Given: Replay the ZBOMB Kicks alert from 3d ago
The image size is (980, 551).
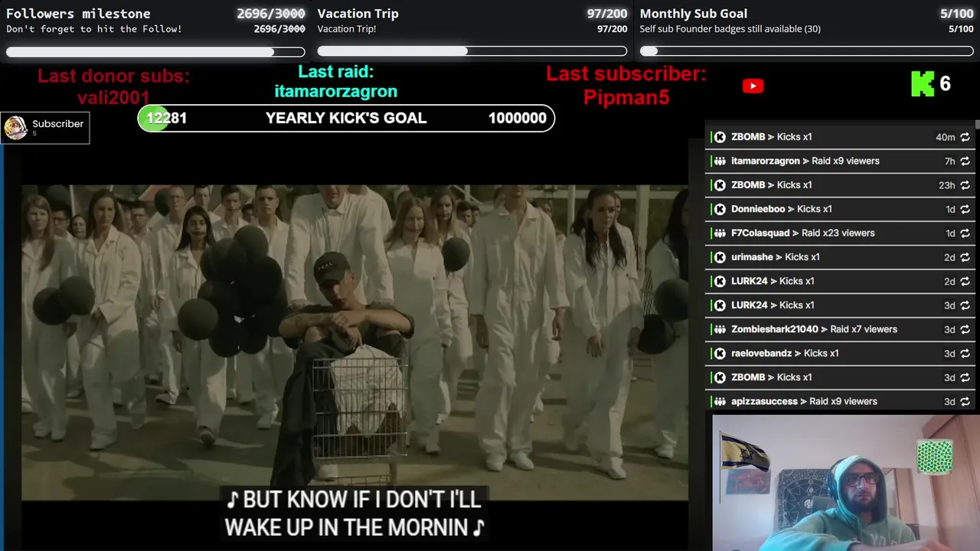Looking at the screenshot, I should 965,377.
